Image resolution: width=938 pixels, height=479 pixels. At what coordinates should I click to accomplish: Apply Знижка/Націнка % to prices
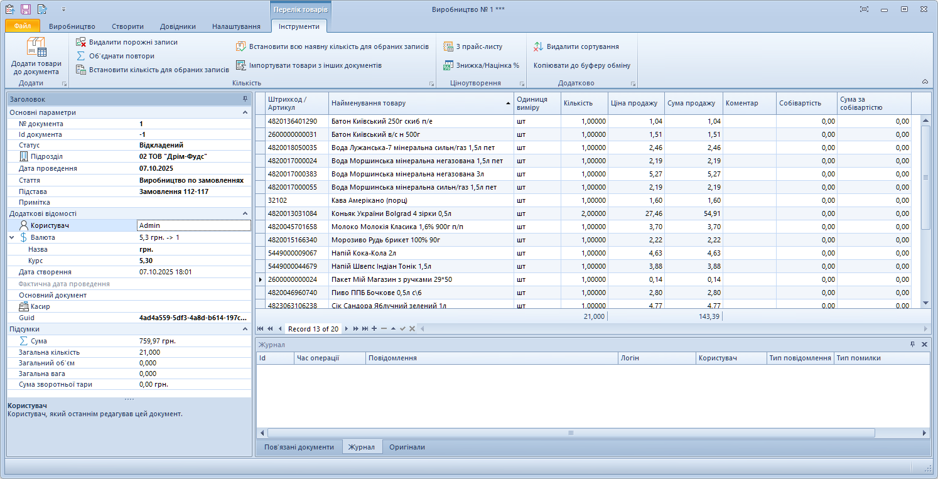coord(448,65)
